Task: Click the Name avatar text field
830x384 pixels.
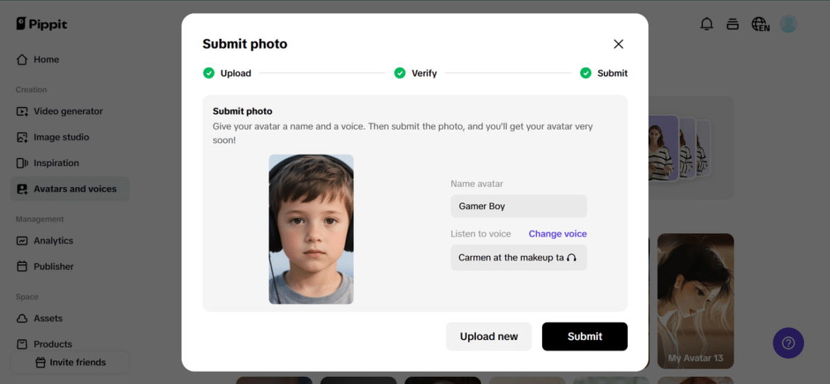Action: [519, 206]
